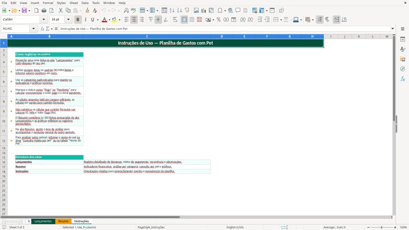Click the Zoom In plus button
Image resolution: width=409 pixels, height=230 pixels.
tap(395, 227)
